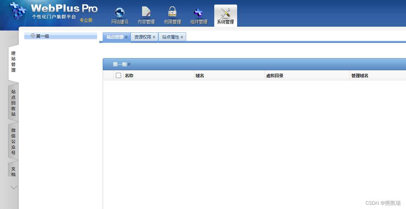Viewport: 406px width, 209px height.
Task: Collapse sidebar with the down chevron arrow
Action: click(13, 187)
